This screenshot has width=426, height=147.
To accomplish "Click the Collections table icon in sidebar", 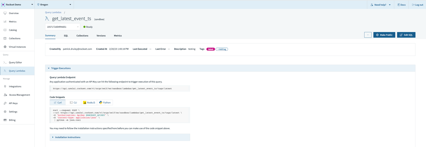I will click(x=5, y=38).
